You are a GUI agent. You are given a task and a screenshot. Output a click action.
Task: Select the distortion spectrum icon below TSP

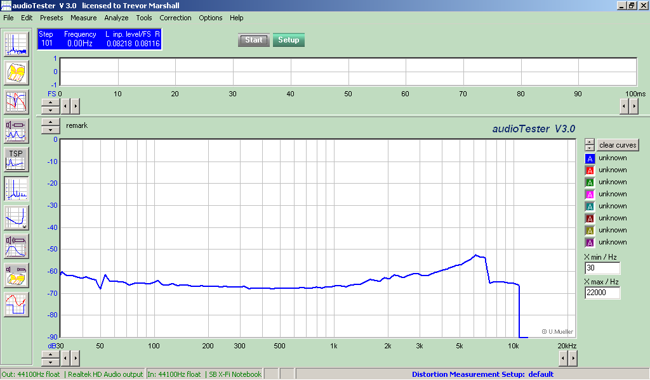point(17,188)
